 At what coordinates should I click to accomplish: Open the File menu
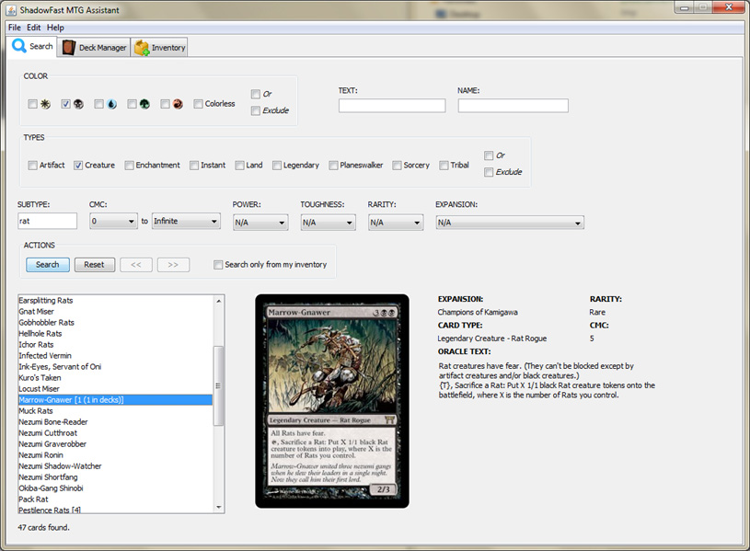pyautogui.click(x=15, y=28)
